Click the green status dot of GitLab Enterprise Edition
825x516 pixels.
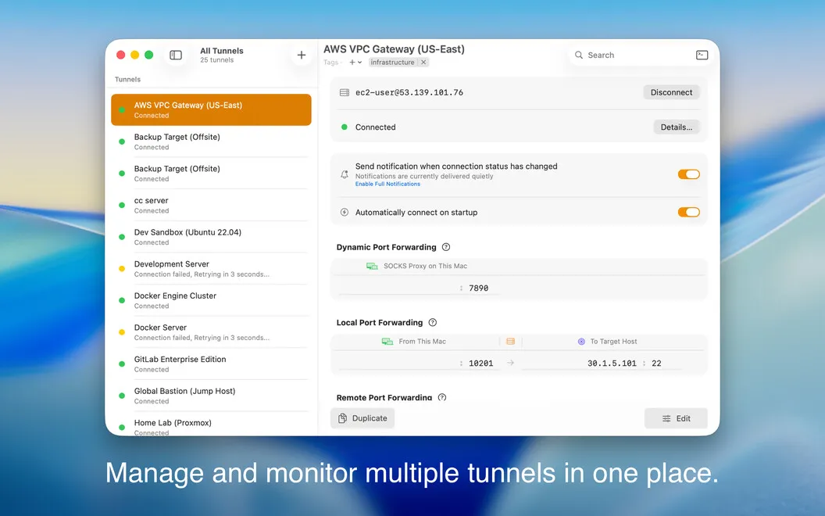point(122,364)
